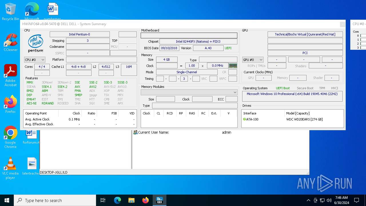Click the Avg. Active Clock row
Image resolution: width=366 pixels, height=206 pixels.
pos(80,119)
